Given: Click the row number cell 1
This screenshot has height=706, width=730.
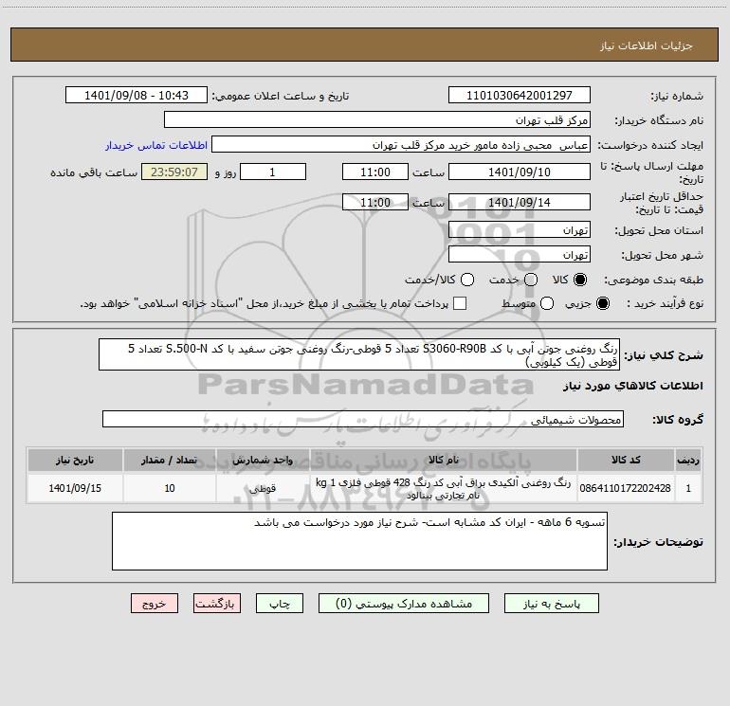Looking at the screenshot, I should pos(688,488).
